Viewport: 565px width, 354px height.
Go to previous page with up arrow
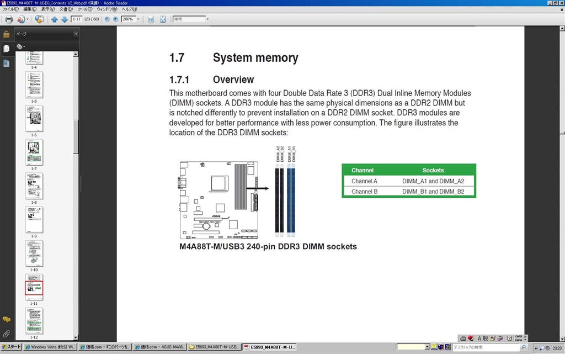pos(55,19)
